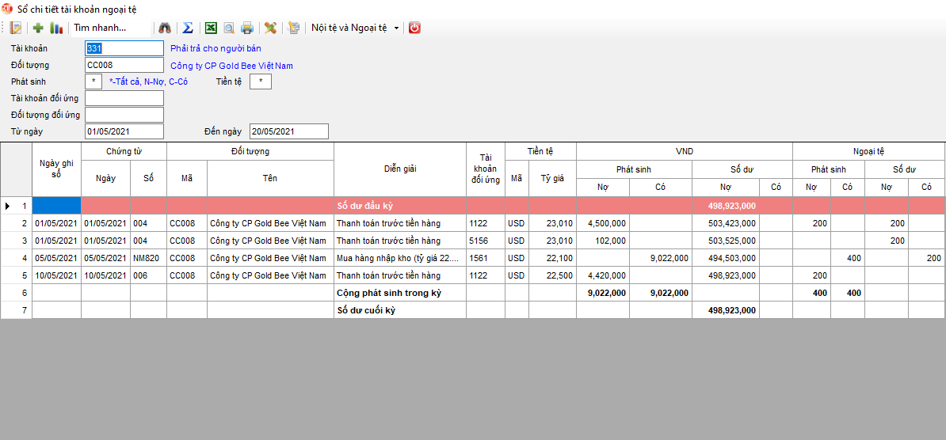Screen dimensions: 946x440
Task: Click the Tìm nhanh quick search box
Action: (109, 28)
